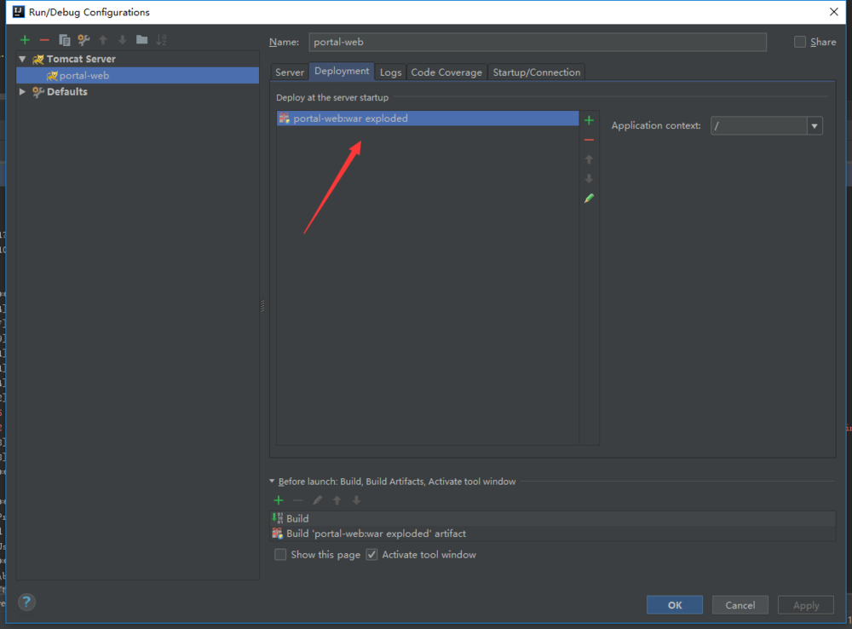
Task: Remove Before launch task minus icon
Action: [x=297, y=500]
